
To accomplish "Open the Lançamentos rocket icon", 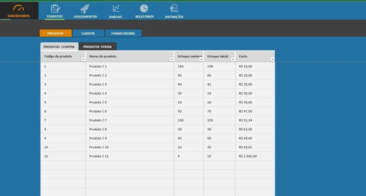I will click(x=85, y=9).
